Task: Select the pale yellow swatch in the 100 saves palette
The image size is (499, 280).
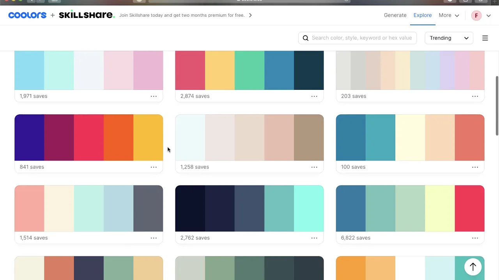Action: tap(410, 138)
